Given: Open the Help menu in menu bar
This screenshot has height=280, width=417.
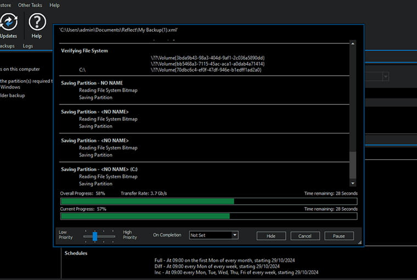Looking at the screenshot, I should [54, 5].
